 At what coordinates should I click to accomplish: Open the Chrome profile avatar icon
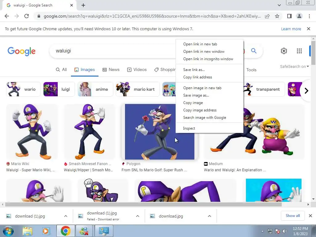(299, 16)
